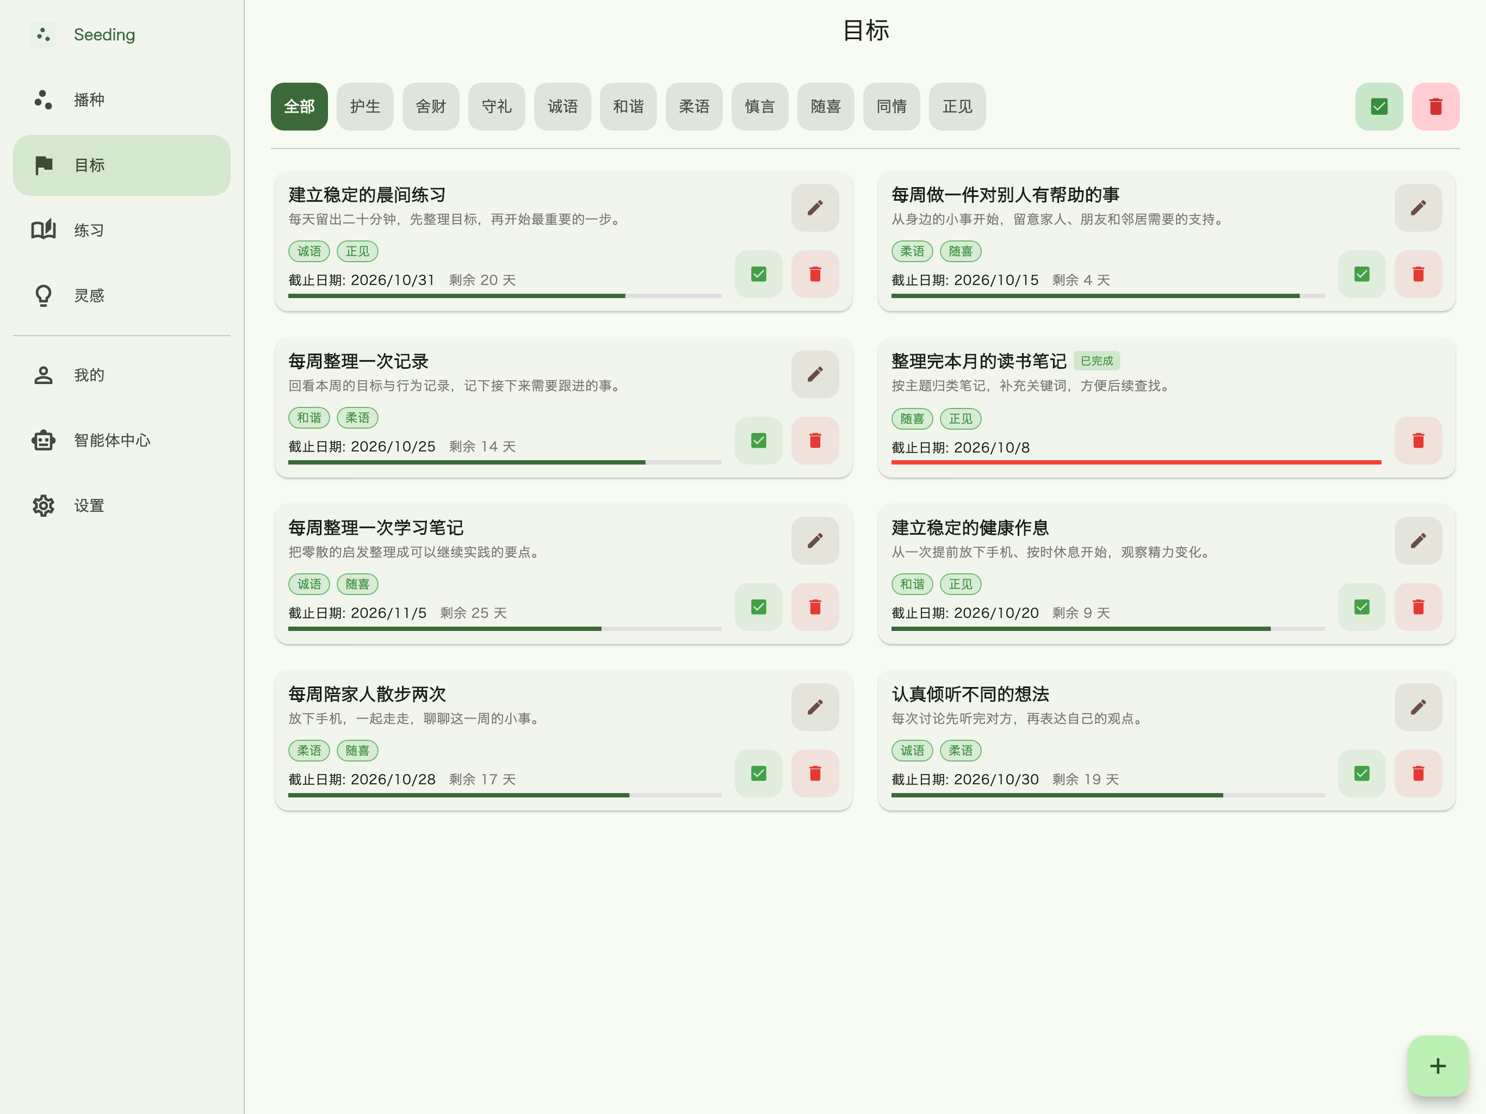Filter goals by 舍财
The width and height of the screenshot is (1486, 1114).
click(431, 106)
